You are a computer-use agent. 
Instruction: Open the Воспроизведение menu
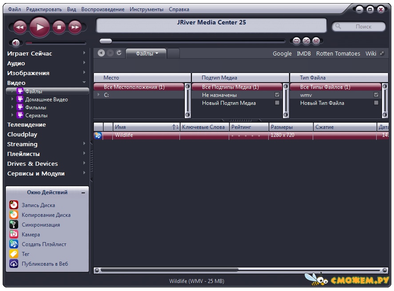tap(103, 9)
